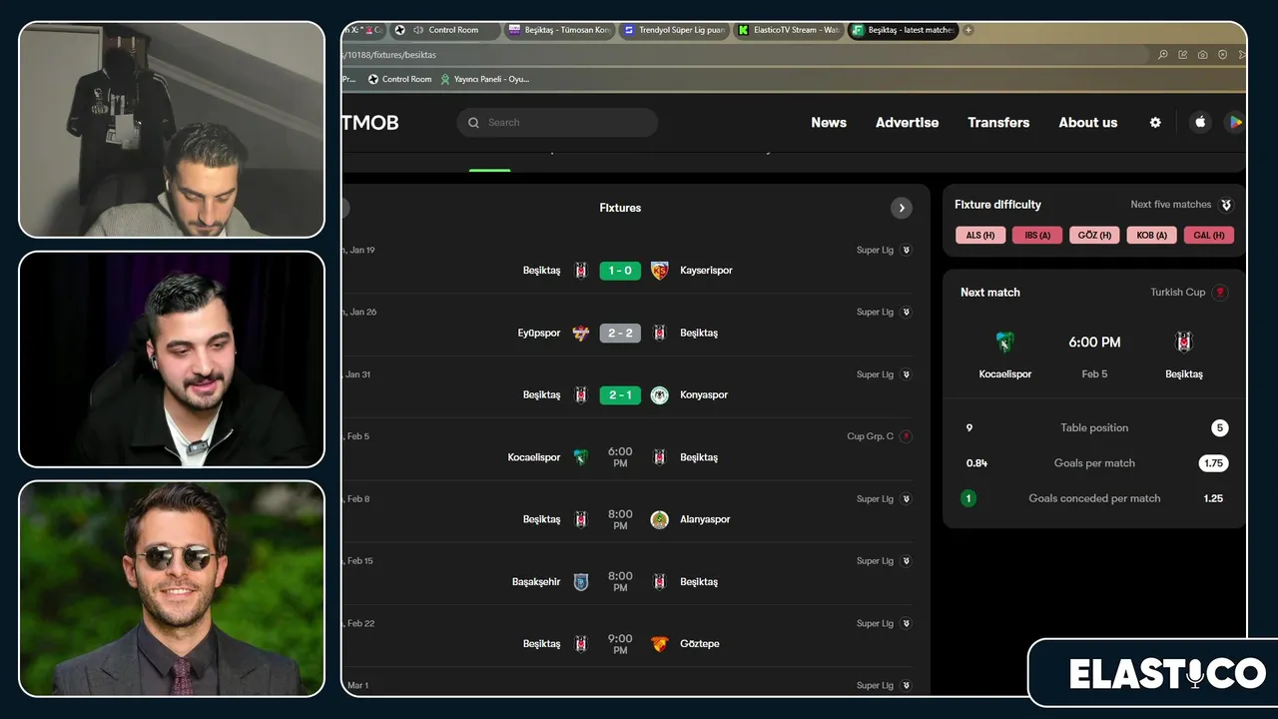
Task: Click the Google Play icon
Action: pyautogui.click(x=1235, y=122)
